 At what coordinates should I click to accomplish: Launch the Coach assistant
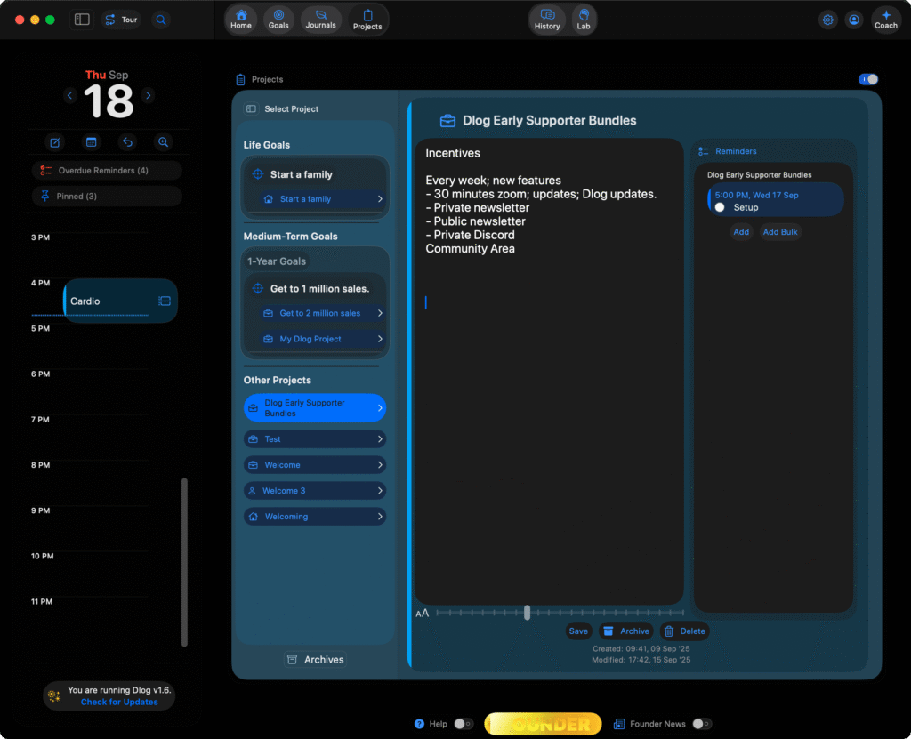click(885, 20)
